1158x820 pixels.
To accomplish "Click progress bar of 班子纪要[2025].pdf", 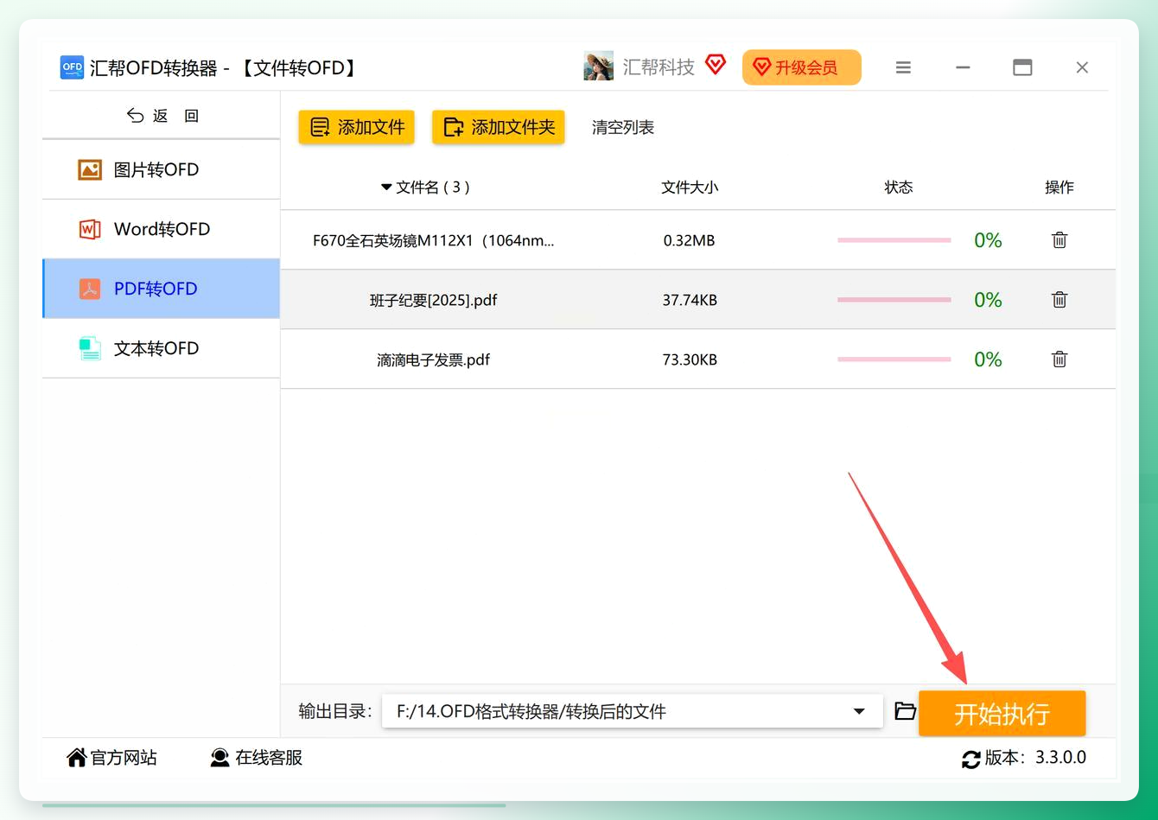I will click(894, 300).
